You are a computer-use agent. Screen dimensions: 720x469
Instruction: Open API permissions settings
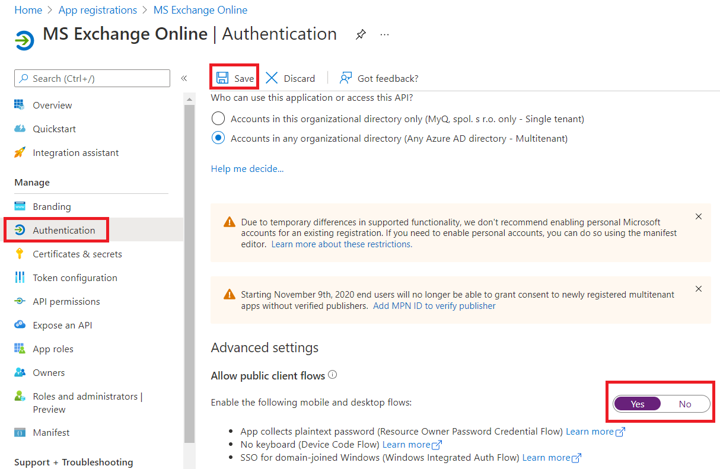pos(63,301)
